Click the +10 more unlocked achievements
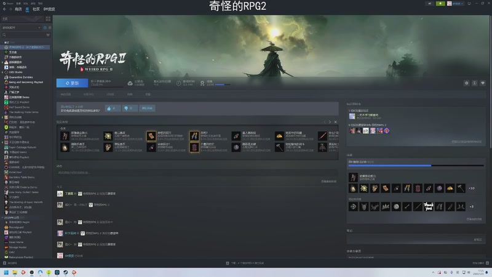This screenshot has height=277, width=492. point(471,188)
